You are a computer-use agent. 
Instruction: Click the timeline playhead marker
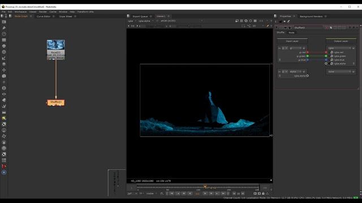click(x=205, y=187)
